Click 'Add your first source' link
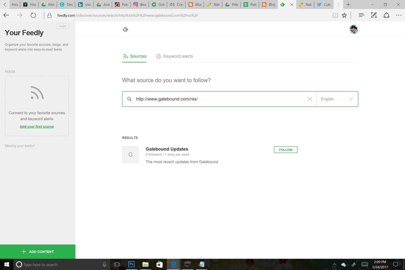 tap(37, 127)
